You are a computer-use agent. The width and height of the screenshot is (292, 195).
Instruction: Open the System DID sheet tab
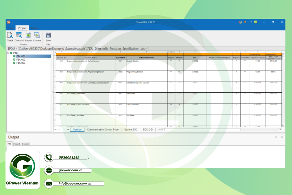(131, 130)
